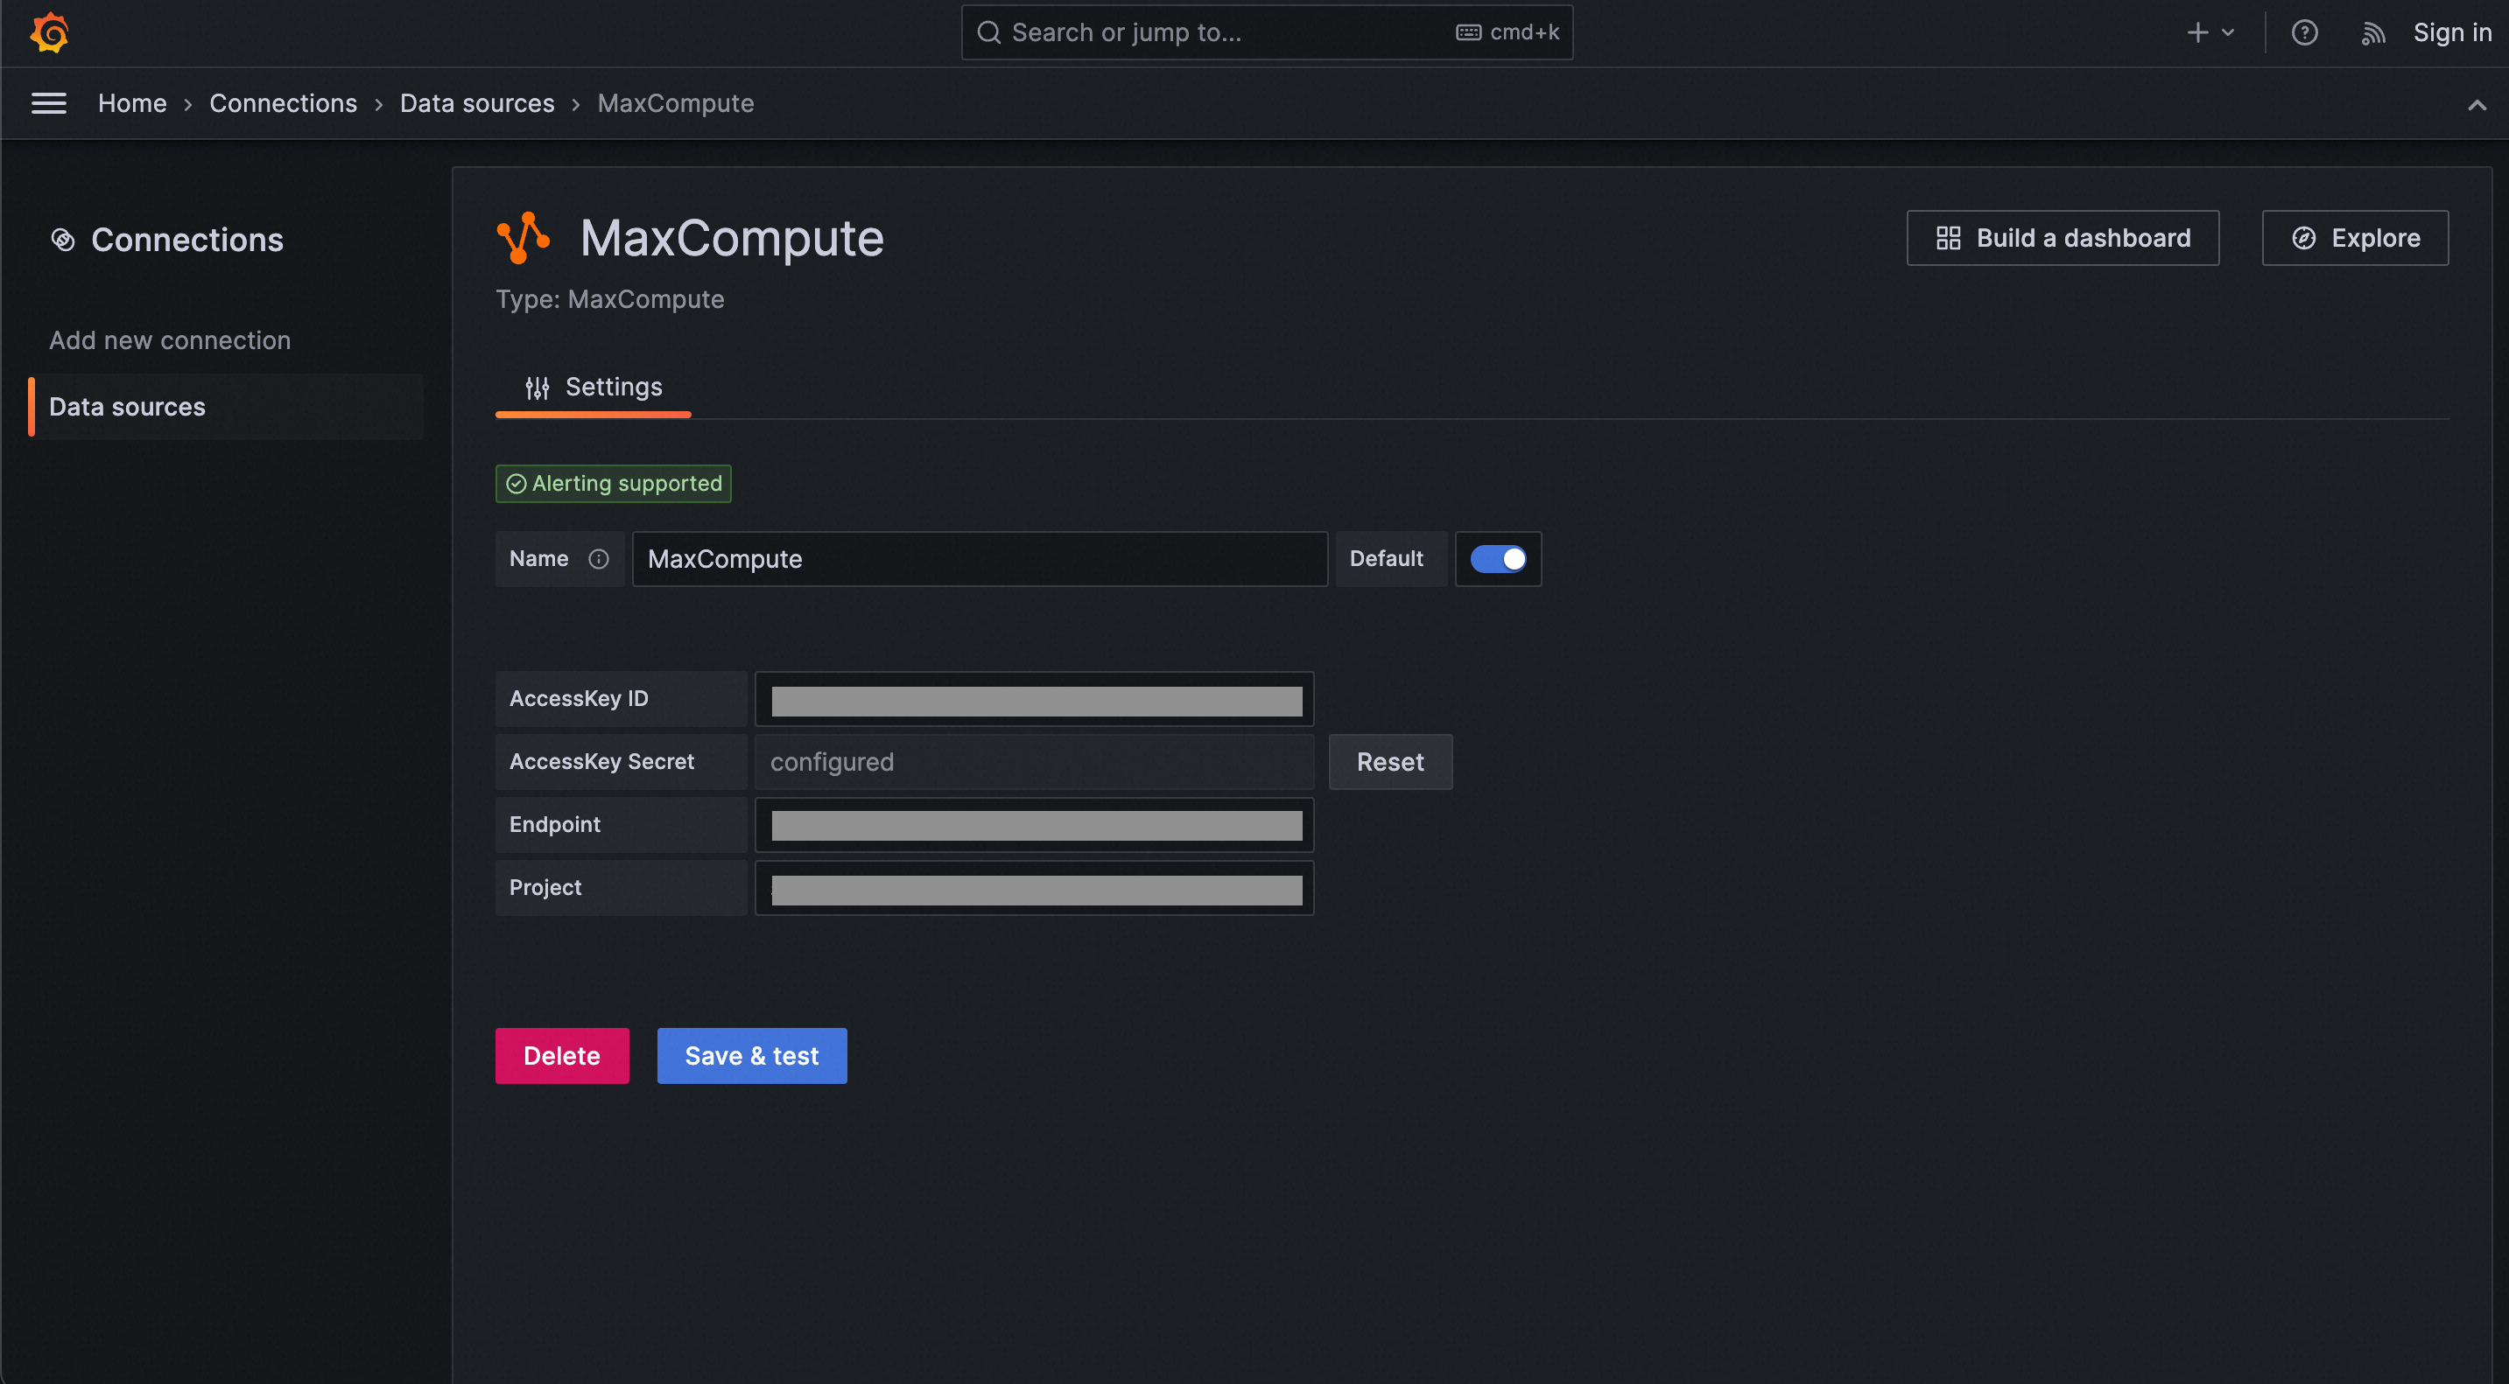Screen dimensions: 2509x1384
Task: Click the news feed icon near Sign in
Action: pos(2372,32)
